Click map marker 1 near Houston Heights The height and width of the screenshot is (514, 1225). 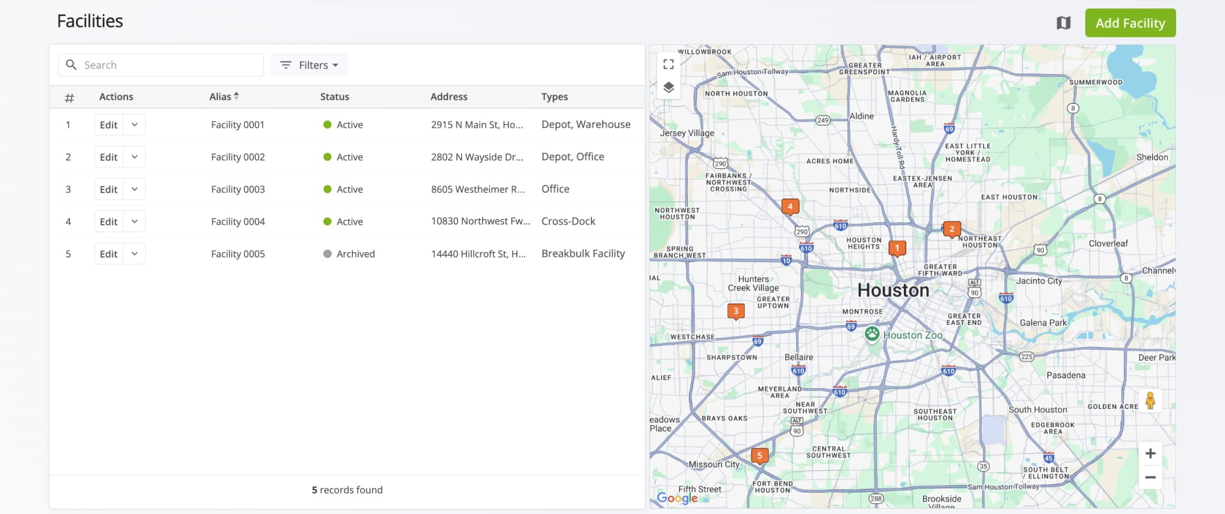897,247
